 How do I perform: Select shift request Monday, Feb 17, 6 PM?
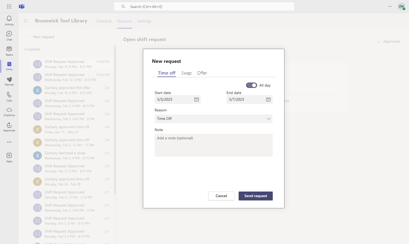pyautogui.click(x=71, y=169)
